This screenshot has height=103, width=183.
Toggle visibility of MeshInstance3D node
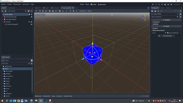point(31,17)
